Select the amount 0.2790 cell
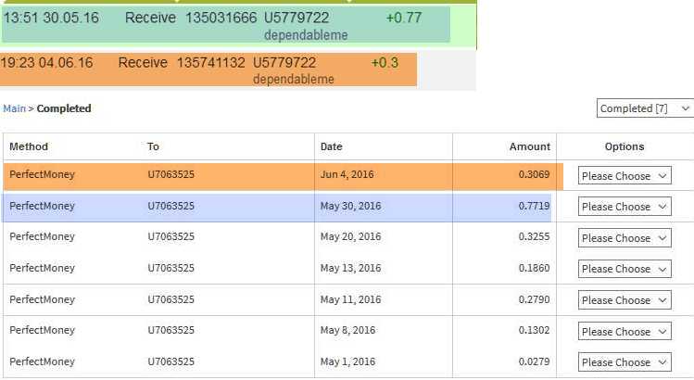The width and height of the screenshot is (694, 380). coord(534,299)
